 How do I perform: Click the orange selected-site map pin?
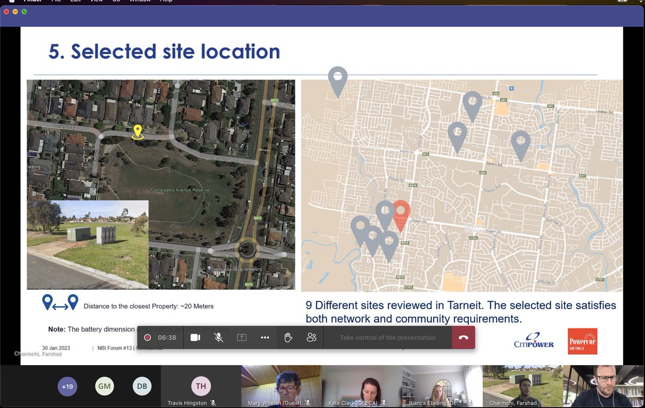(x=401, y=216)
